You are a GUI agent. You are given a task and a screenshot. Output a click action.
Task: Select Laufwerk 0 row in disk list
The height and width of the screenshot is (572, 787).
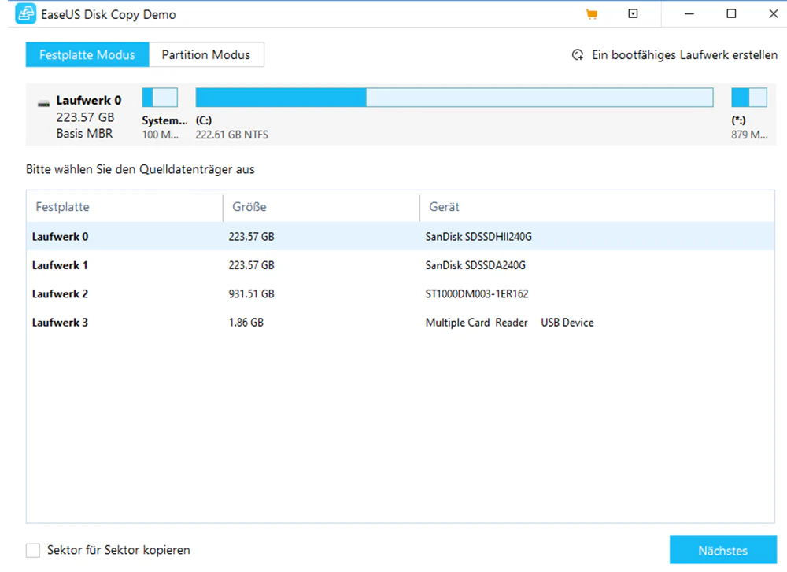[401, 236]
